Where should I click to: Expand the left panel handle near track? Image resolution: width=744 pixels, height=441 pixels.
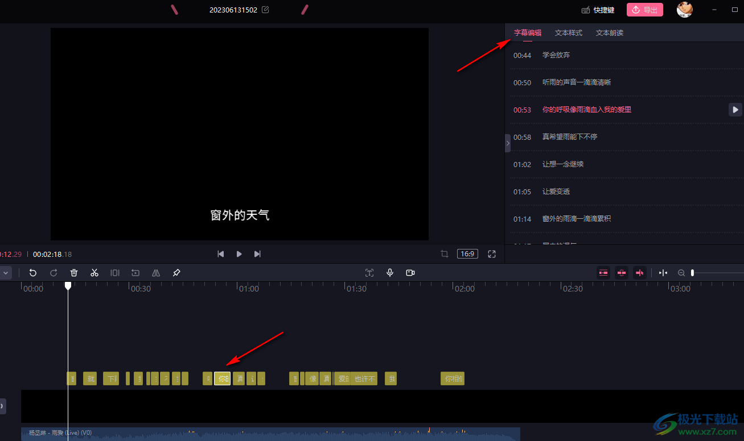(2, 406)
